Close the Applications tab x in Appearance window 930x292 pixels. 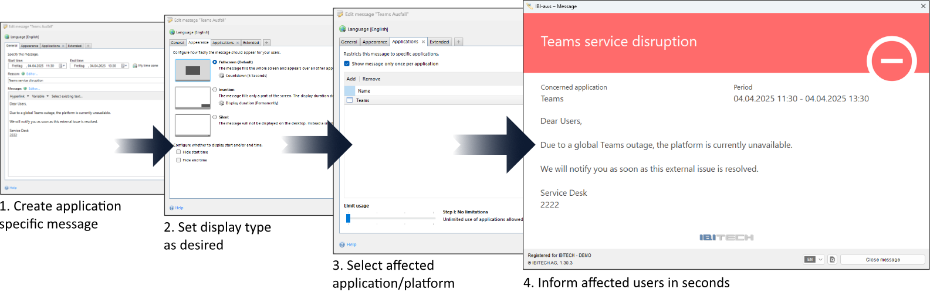point(237,43)
